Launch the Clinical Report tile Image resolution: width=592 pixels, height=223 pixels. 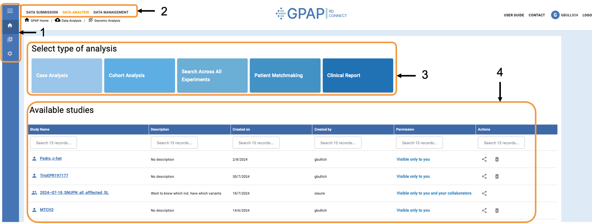[x=358, y=75]
